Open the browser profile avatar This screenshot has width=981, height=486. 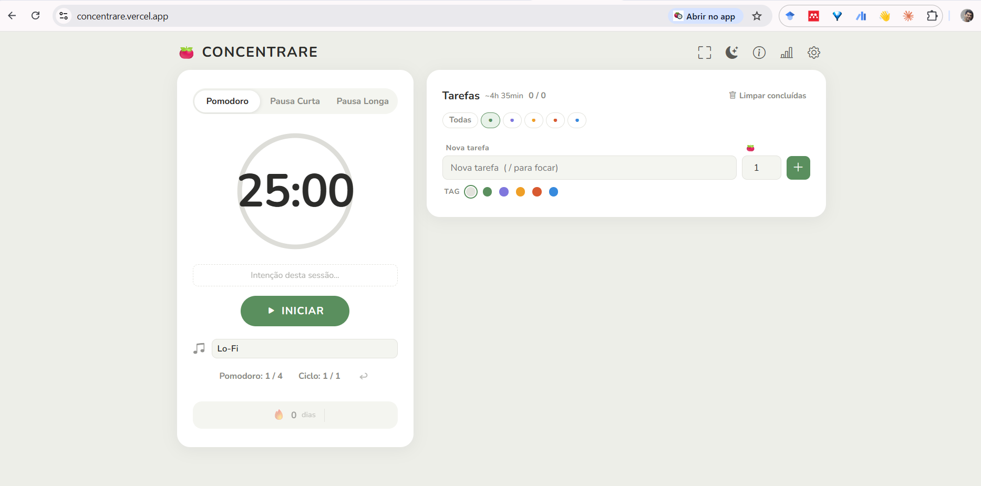click(967, 16)
